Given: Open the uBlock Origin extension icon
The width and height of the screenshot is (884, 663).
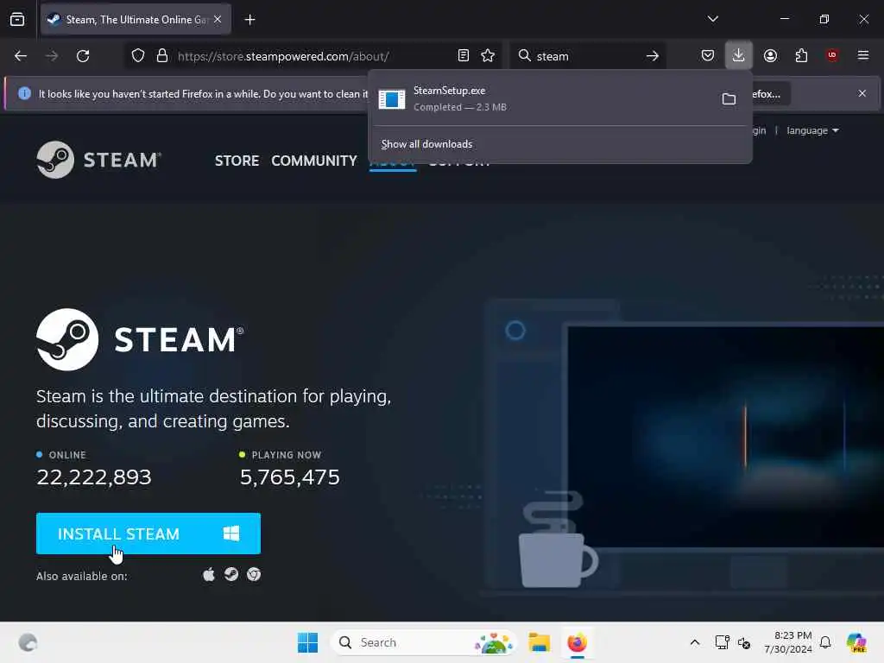Looking at the screenshot, I should (x=832, y=55).
